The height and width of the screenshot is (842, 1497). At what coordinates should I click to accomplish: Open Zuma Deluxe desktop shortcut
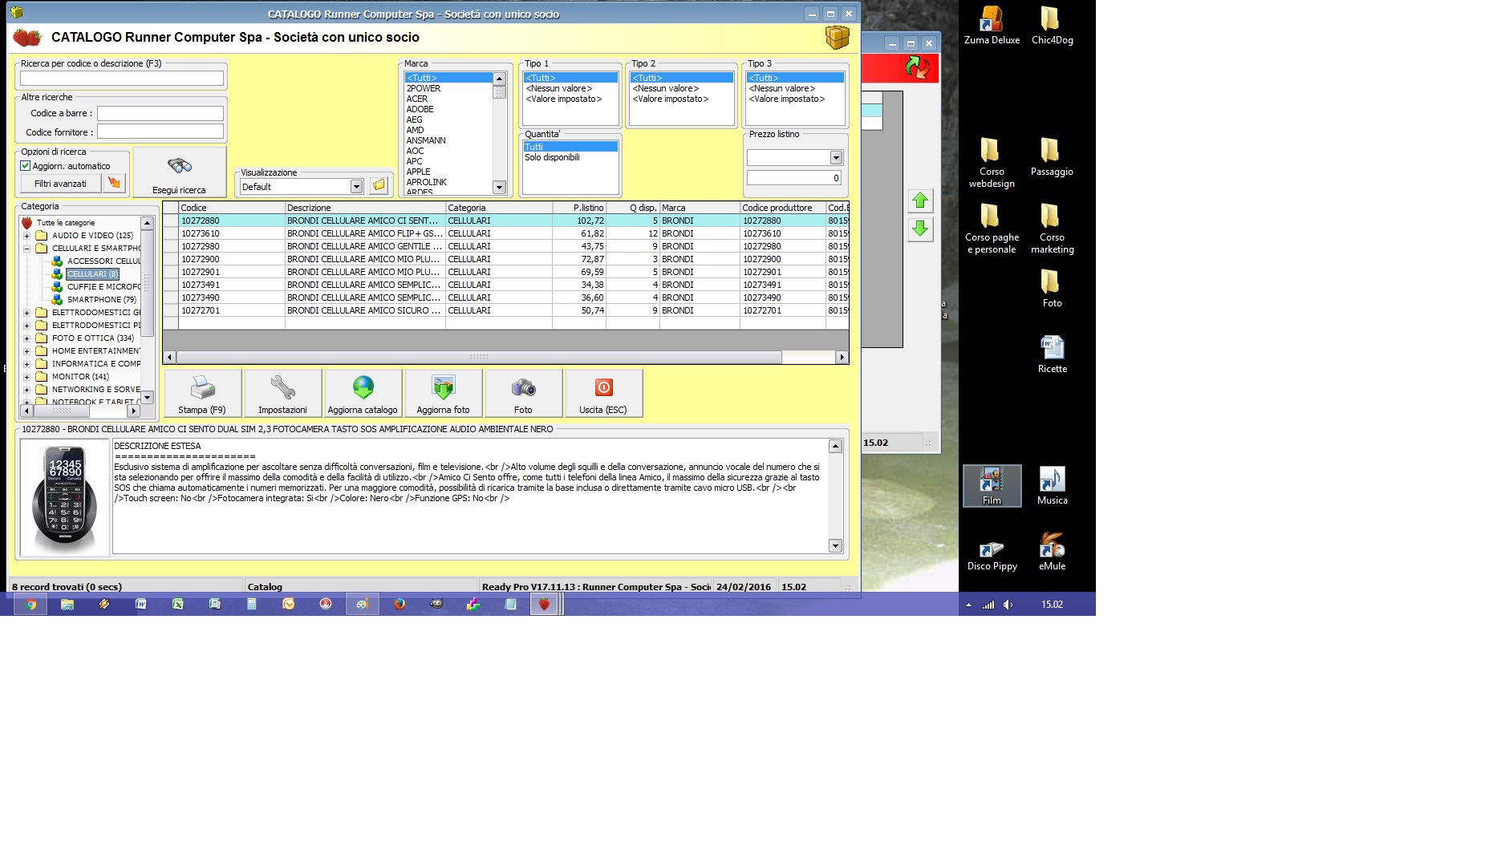(992, 26)
